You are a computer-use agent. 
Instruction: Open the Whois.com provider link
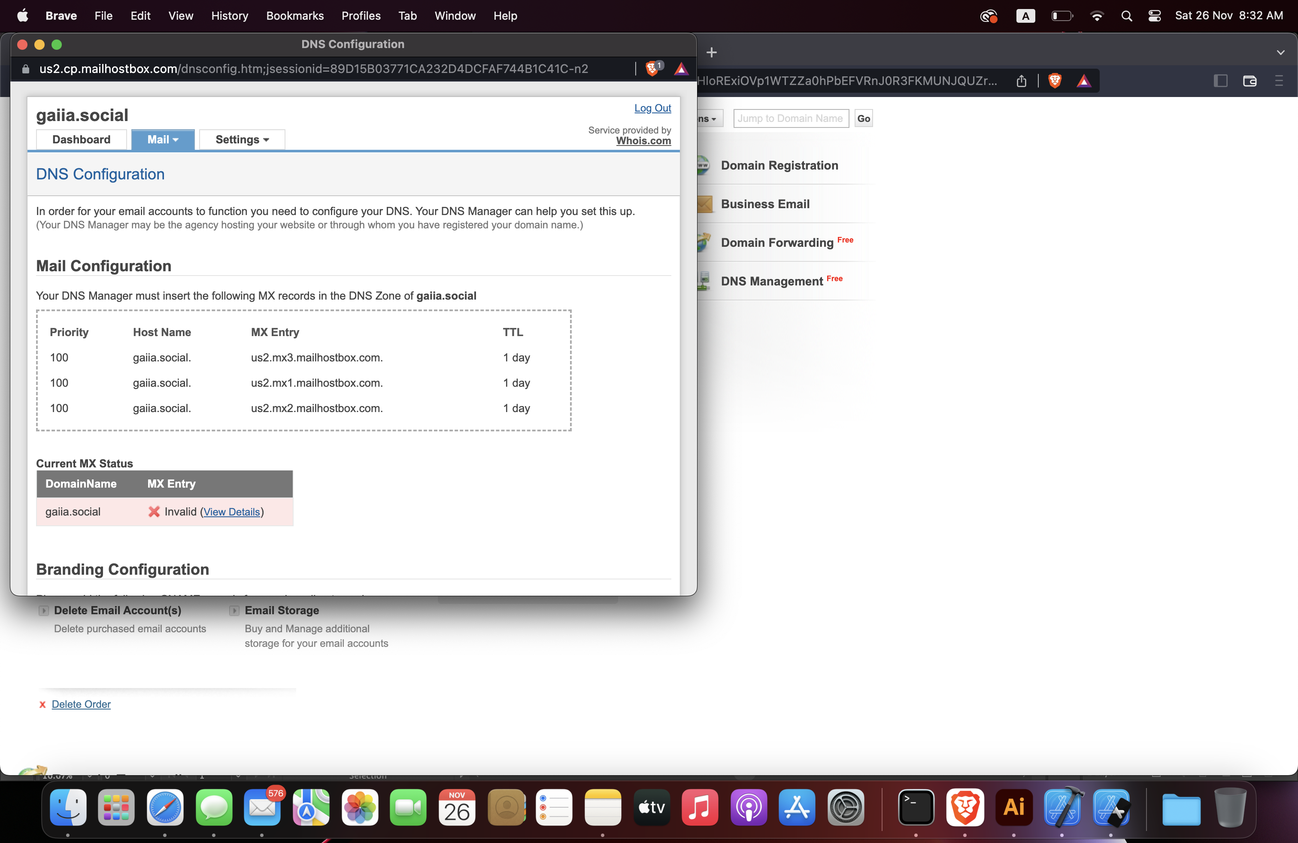[x=643, y=141]
